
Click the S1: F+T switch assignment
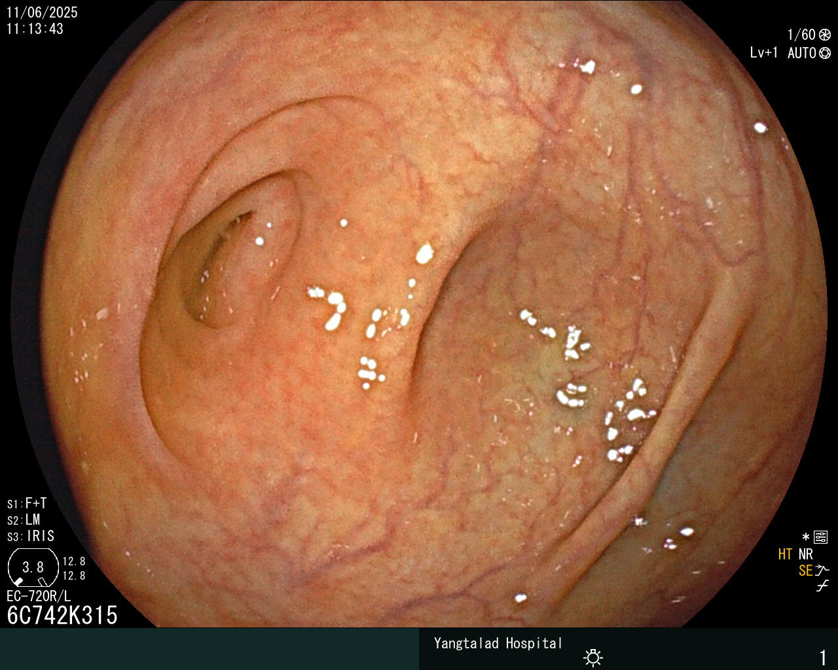click(27, 503)
